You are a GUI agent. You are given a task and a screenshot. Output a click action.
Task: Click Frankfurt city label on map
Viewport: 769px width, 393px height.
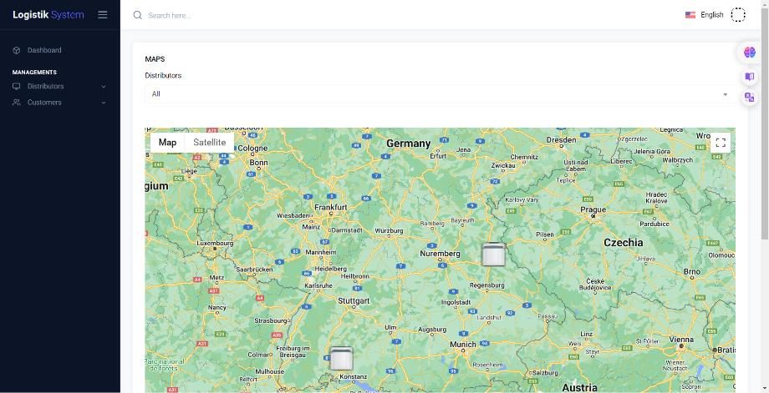tap(330, 207)
